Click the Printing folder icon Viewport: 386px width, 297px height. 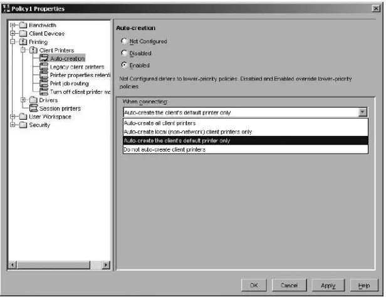(23, 42)
